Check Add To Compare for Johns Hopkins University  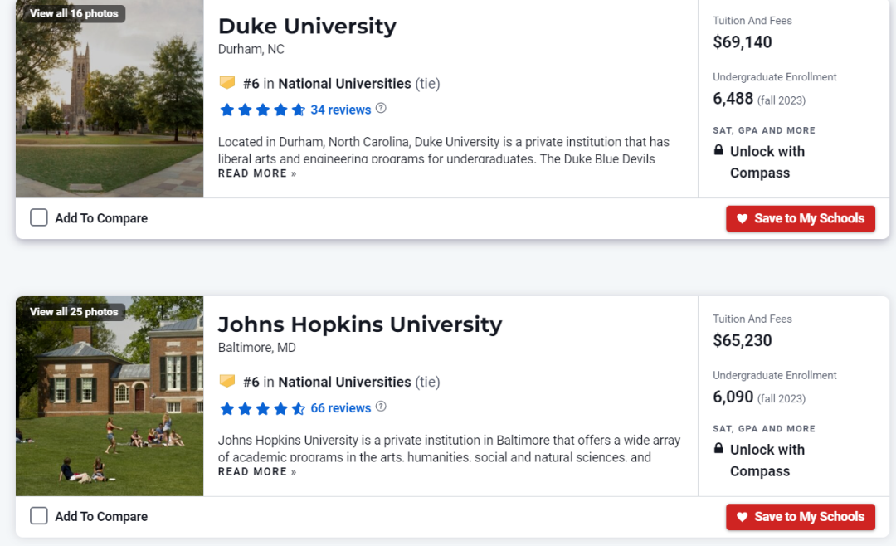point(39,516)
